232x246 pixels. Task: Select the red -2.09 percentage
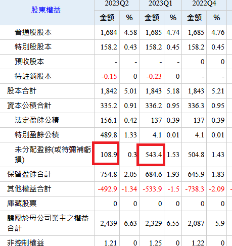pyautogui.click(x=217, y=189)
